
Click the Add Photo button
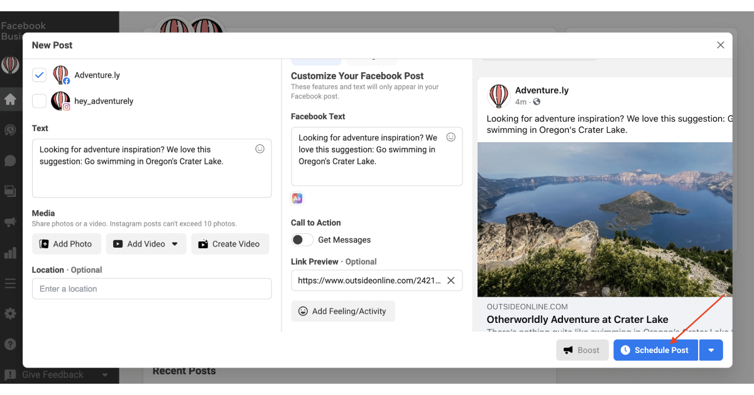[66, 244]
